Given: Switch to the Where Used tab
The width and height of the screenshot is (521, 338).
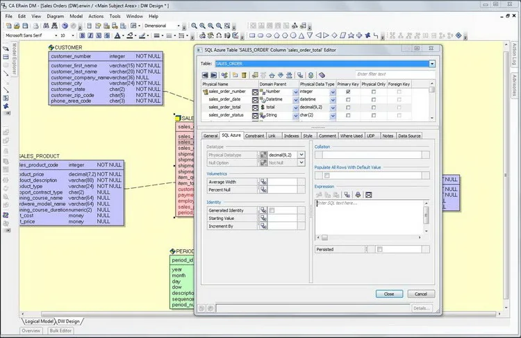Looking at the screenshot, I should click(352, 136).
